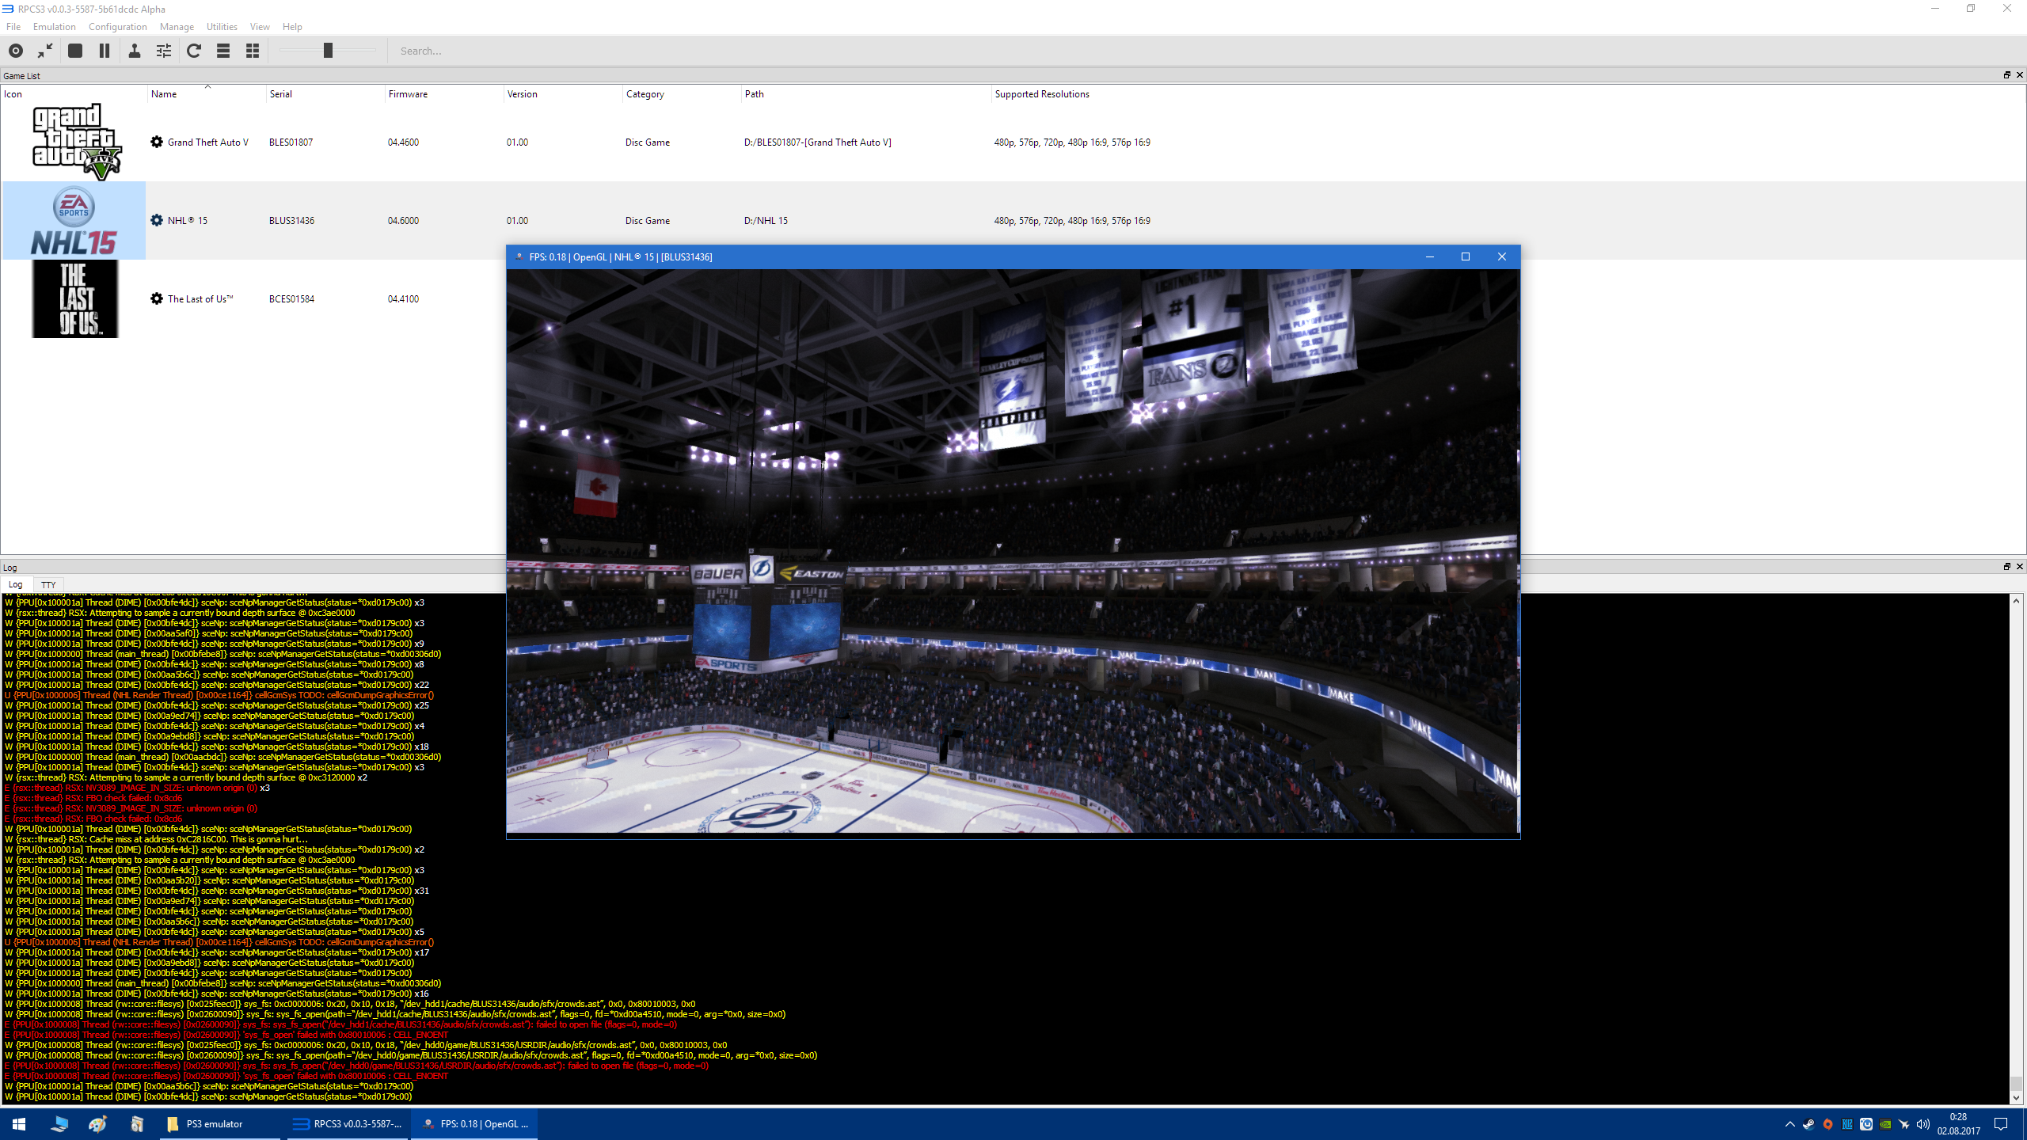Sort game list by Name column
2027x1140 pixels.
tap(164, 93)
